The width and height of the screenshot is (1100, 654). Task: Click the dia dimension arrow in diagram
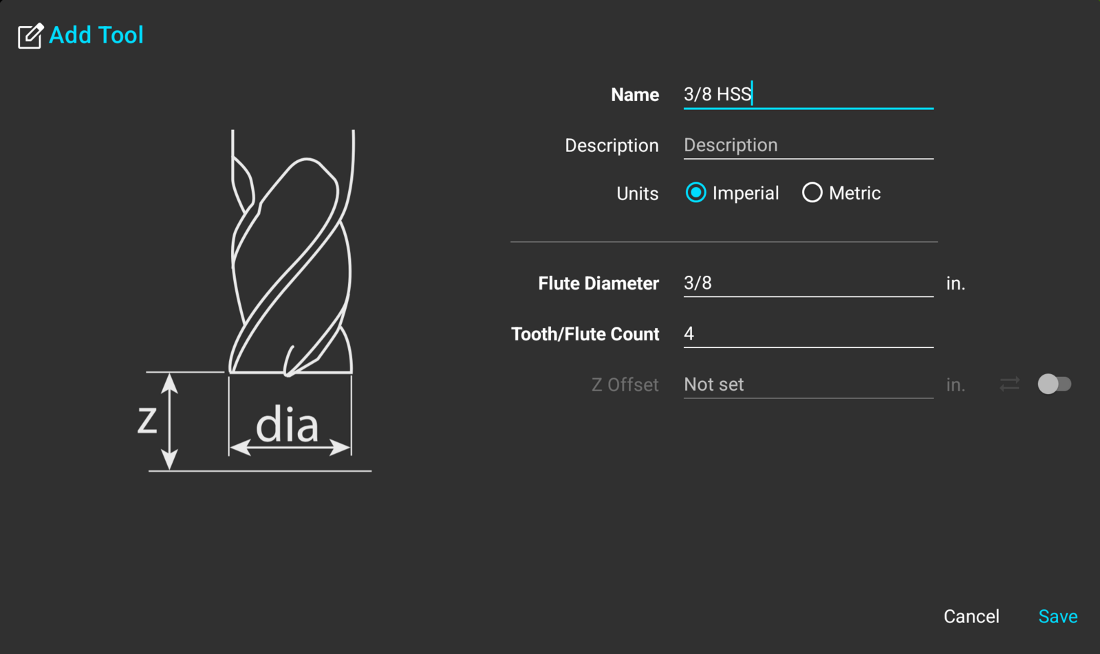tap(290, 448)
